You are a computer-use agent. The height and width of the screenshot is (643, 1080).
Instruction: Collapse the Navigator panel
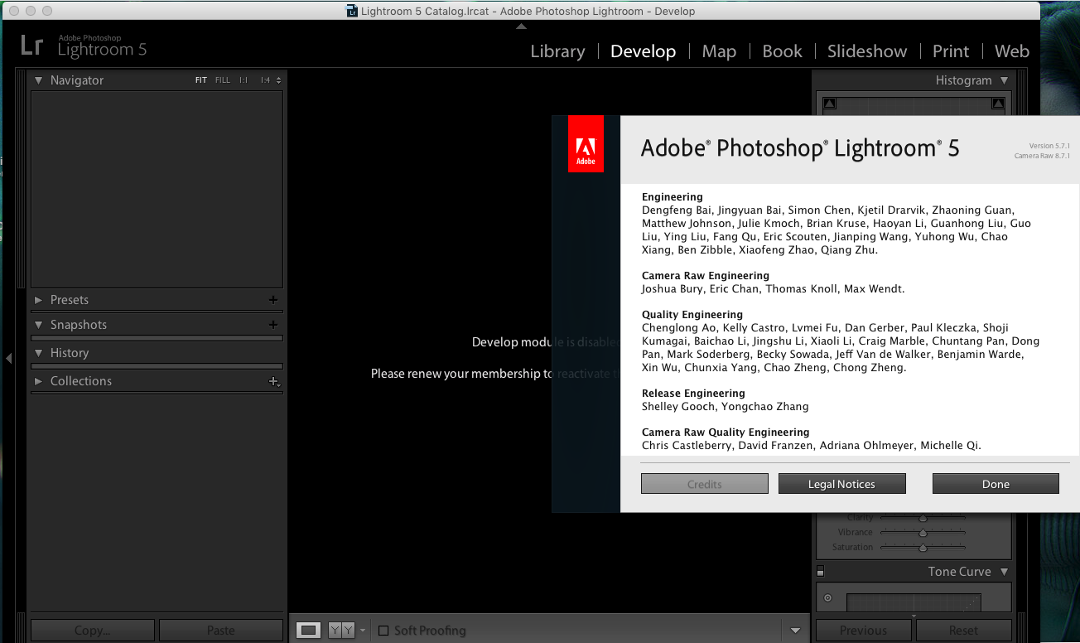pyautogui.click(x=38, y=80)
